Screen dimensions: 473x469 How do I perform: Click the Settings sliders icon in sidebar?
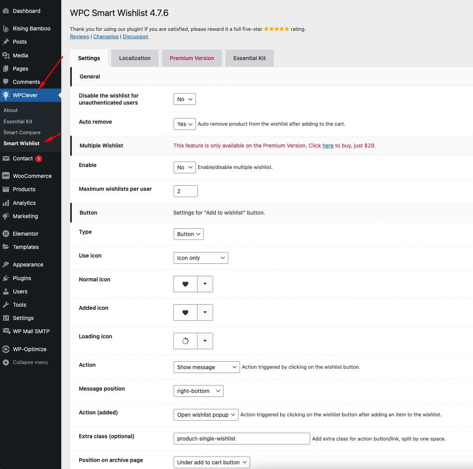tap(6, 318)
